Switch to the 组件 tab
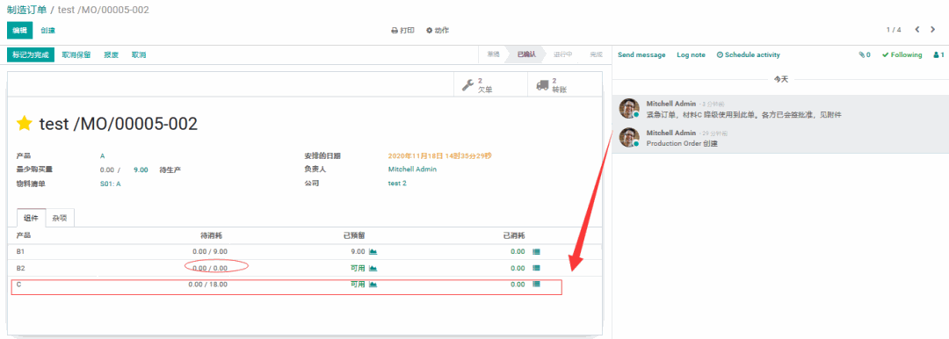Viewport: 949px width, 339px height. pyautogui.click(x=30, y=218)
